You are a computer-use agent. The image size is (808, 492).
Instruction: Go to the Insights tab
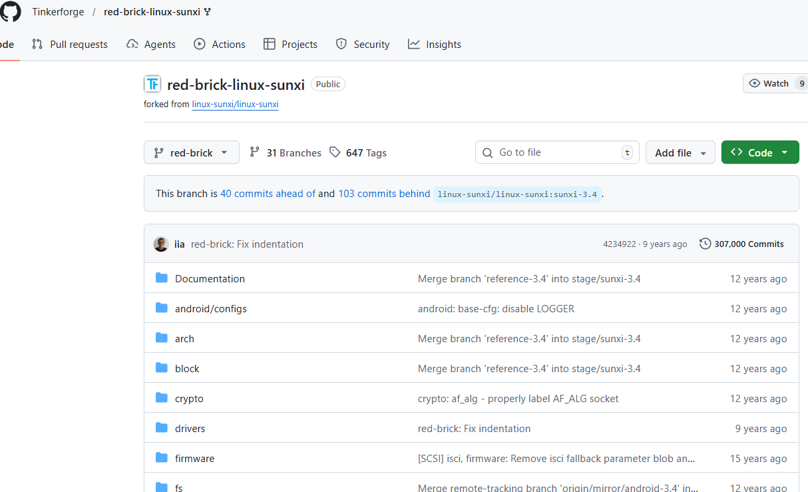(x=435, y=45)
